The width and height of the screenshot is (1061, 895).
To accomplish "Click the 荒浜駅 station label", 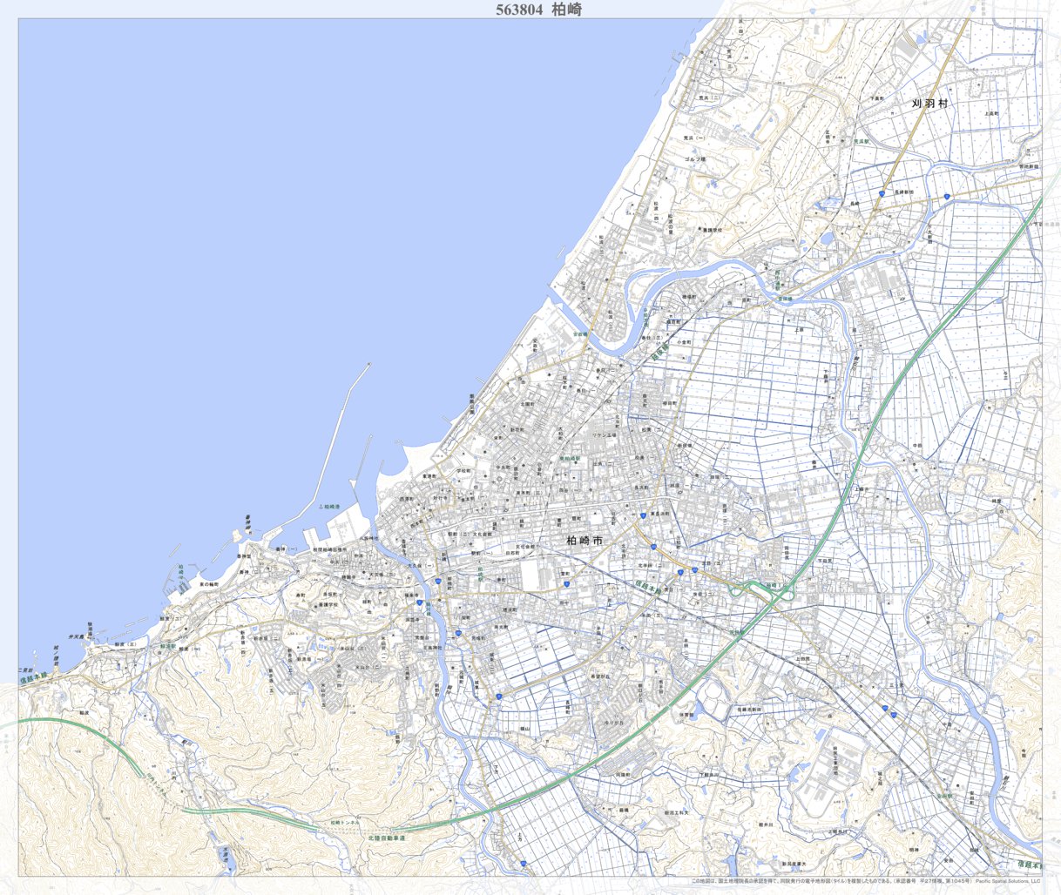I will tap(862, 140).
